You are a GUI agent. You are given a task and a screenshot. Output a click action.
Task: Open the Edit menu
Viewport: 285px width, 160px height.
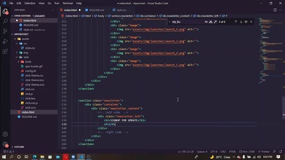19,3
